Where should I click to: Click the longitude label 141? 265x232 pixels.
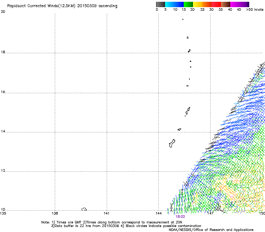tap(106, 213)
